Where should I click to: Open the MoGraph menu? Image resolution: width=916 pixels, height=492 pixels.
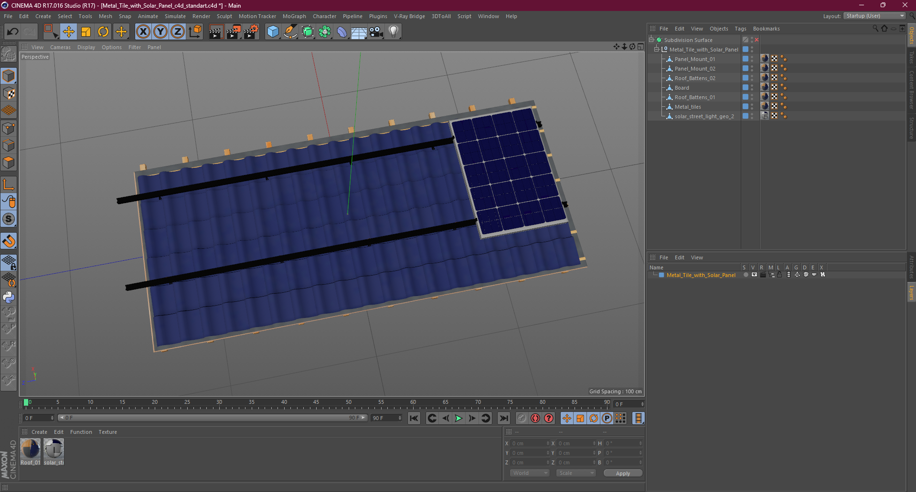click(x=294, y=16)
